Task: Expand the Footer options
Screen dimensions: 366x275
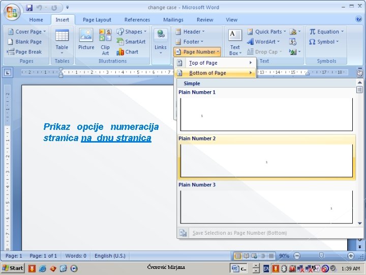Action: pos(189,42)
